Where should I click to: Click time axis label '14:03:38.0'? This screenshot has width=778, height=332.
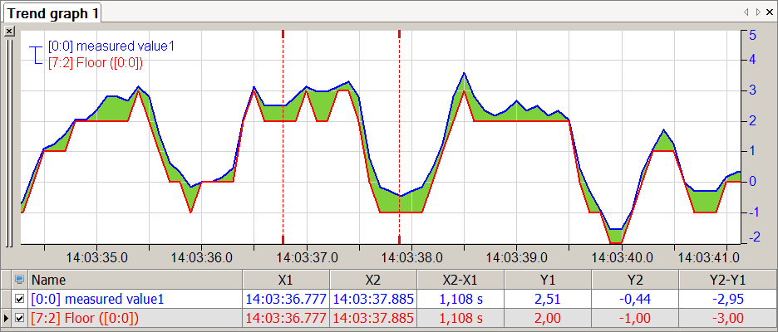click(x=411, y=257)
